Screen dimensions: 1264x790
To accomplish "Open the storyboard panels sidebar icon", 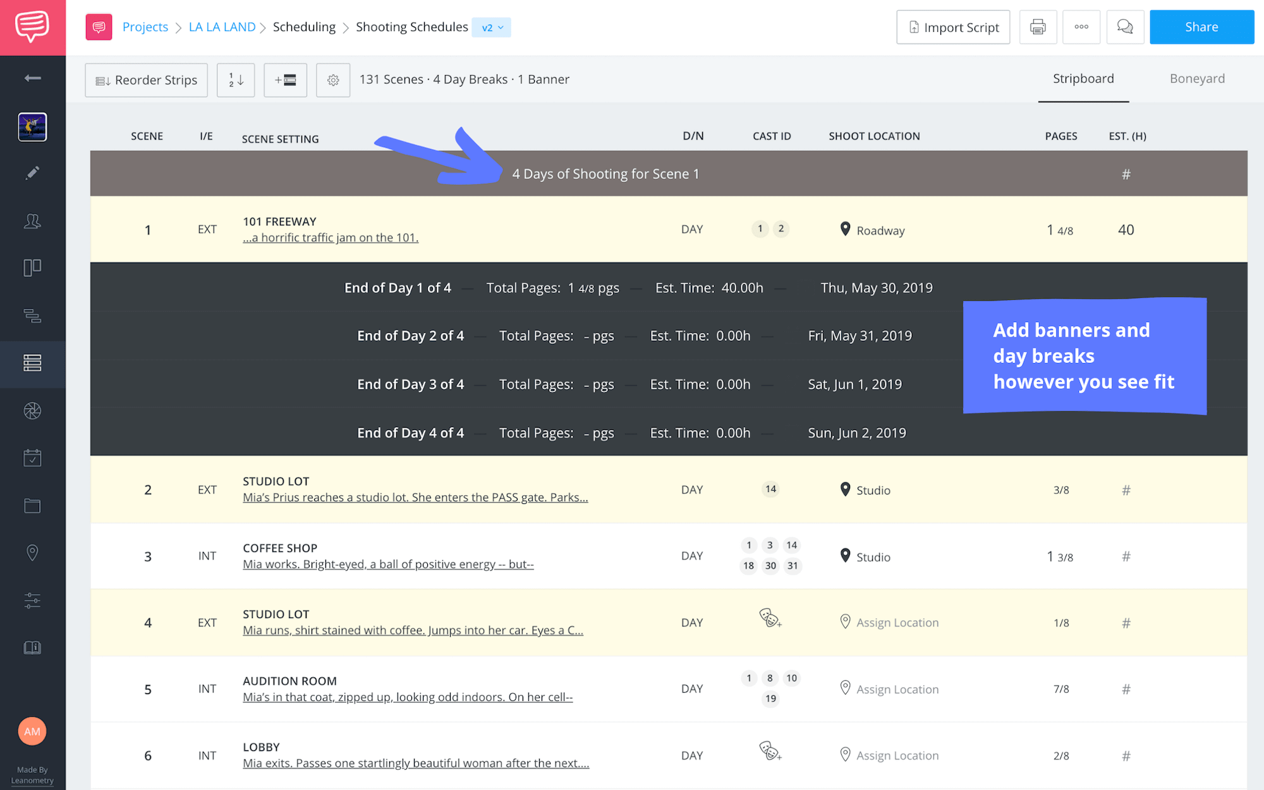I will 32,268.
